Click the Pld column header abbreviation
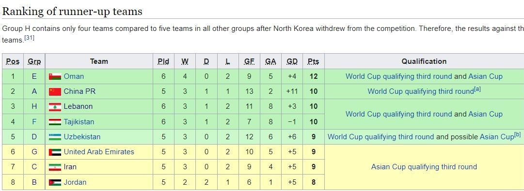Viewport: 524px width, 191px height. [x=163, y=61]
